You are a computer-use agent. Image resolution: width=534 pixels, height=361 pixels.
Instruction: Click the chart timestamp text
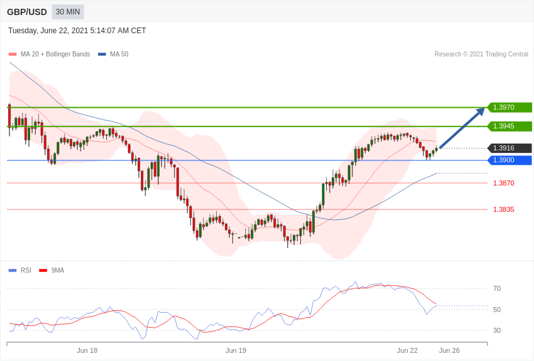77,31
